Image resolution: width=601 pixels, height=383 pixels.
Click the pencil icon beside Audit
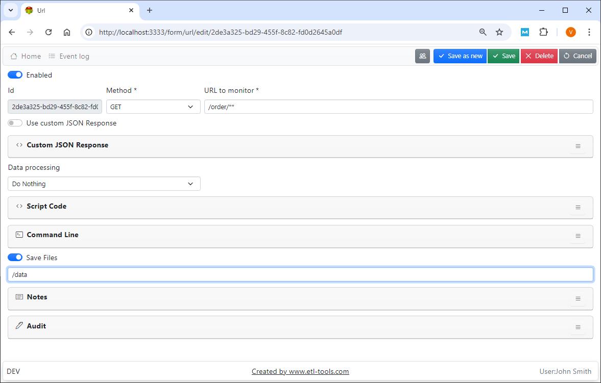click(x=19, y=325)
